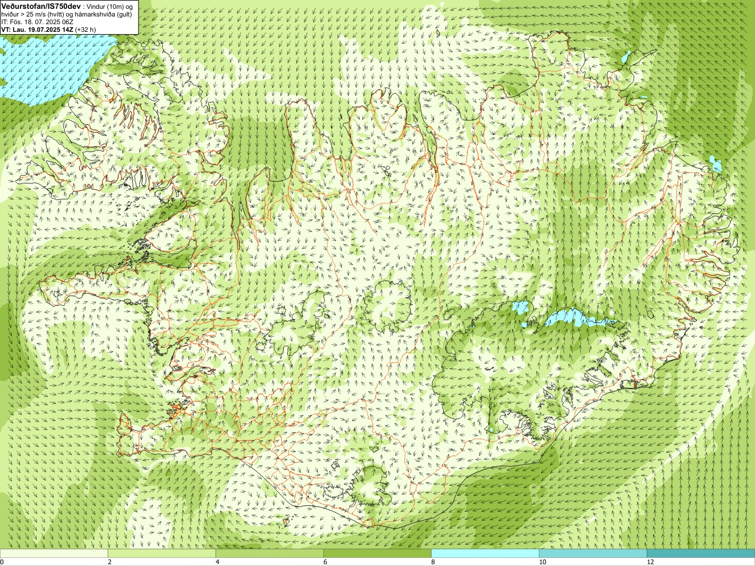This screenshot has width=755, height=566.
Task: Click the 'Veðurstofan/IS750dev' title text
Action: [x=41, y=5]
